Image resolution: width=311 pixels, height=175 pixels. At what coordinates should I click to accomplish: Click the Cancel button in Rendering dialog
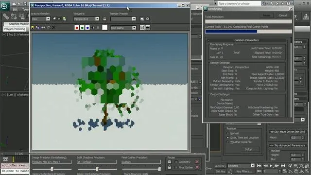click(283, 15)
